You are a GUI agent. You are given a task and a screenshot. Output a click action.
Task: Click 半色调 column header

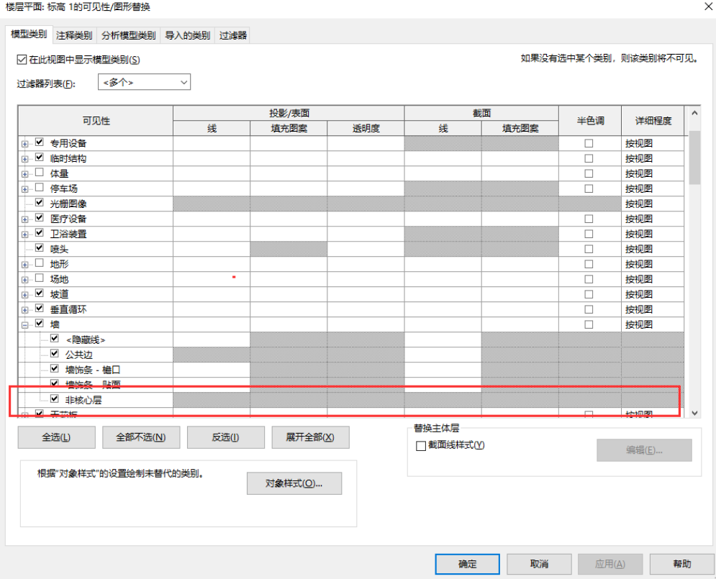tap(590, 121)
